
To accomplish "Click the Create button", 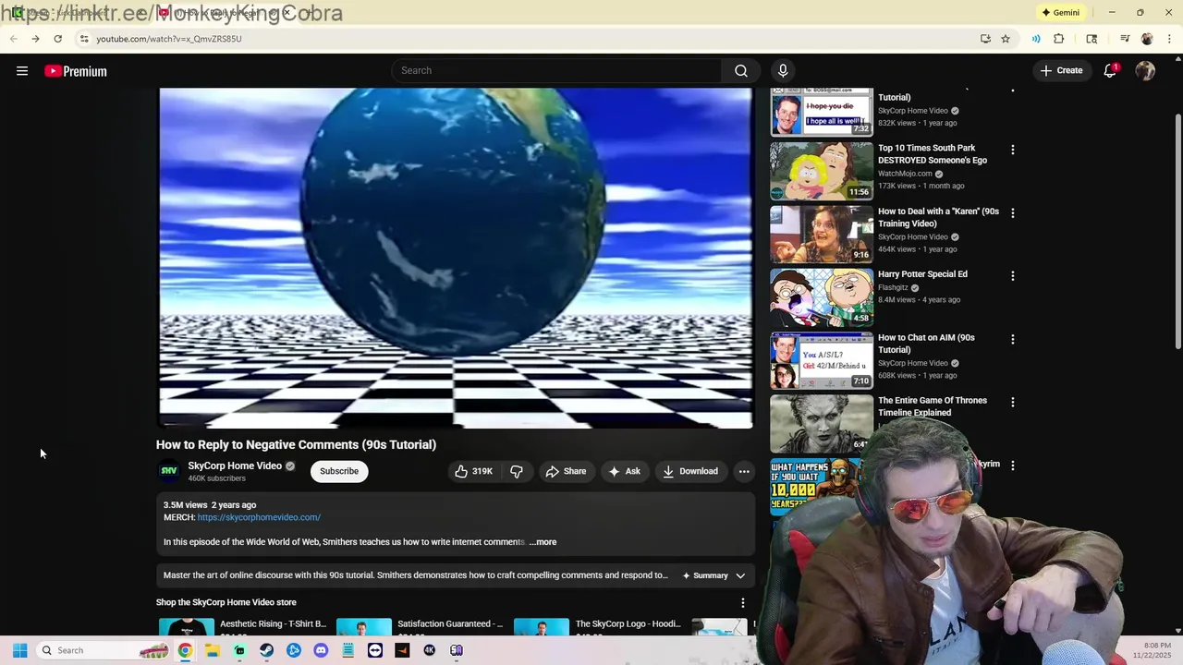I will tap(1061, 70).
